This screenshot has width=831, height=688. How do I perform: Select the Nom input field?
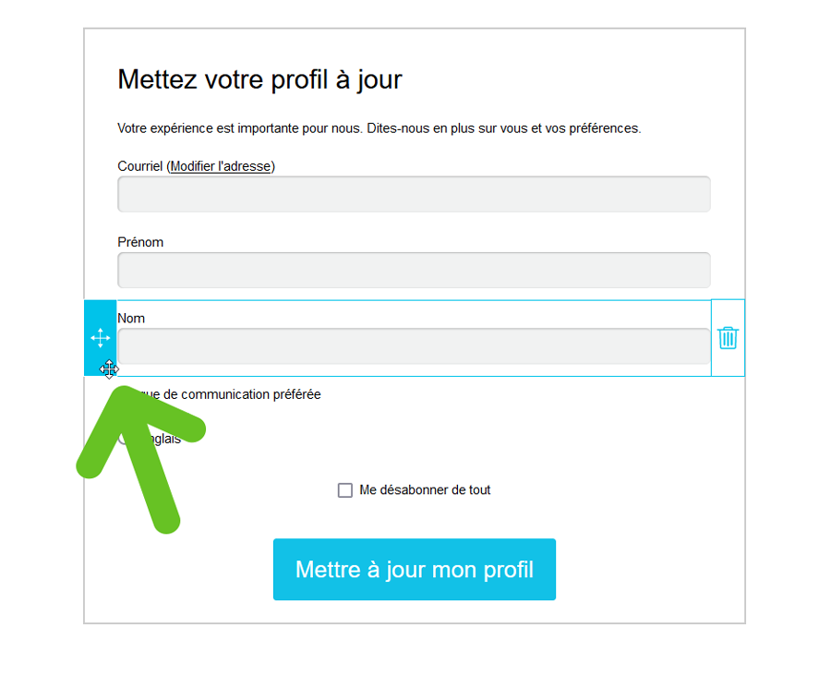(x=414, y=346)
